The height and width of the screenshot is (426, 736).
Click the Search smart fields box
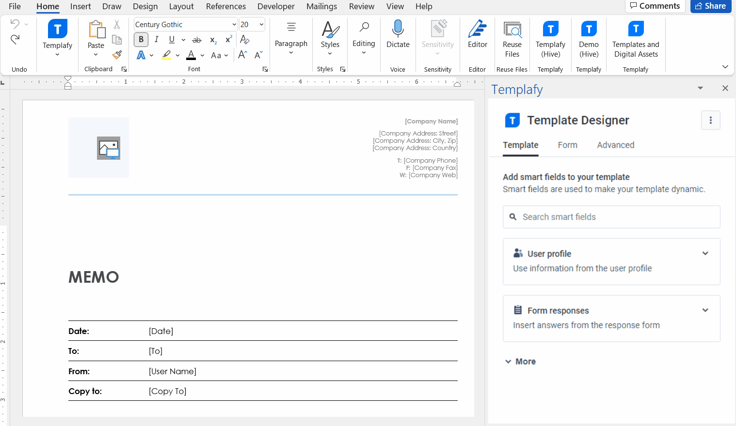pos(611,217)
